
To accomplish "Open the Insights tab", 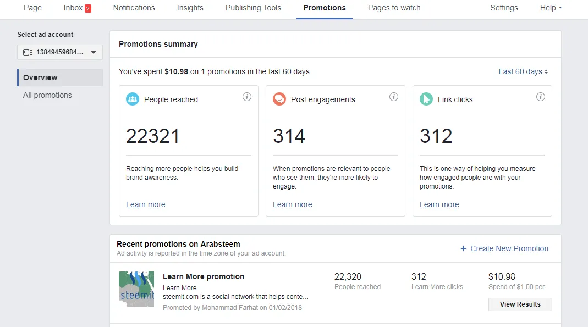I will [x=190, y=8].
